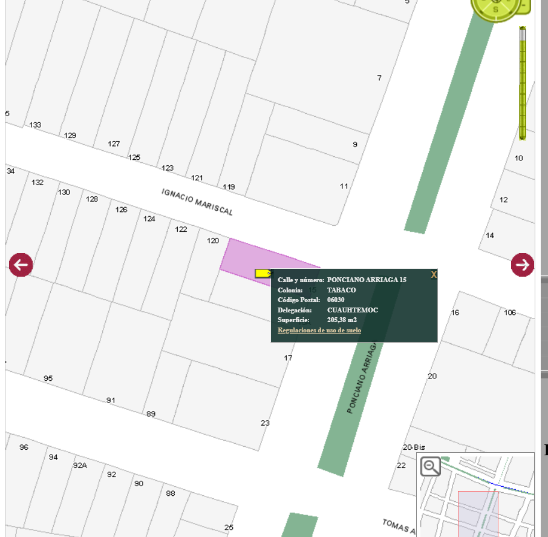Screen dimensions: 548x537
Task: Close the property info popup
Action: coord(434,275)
